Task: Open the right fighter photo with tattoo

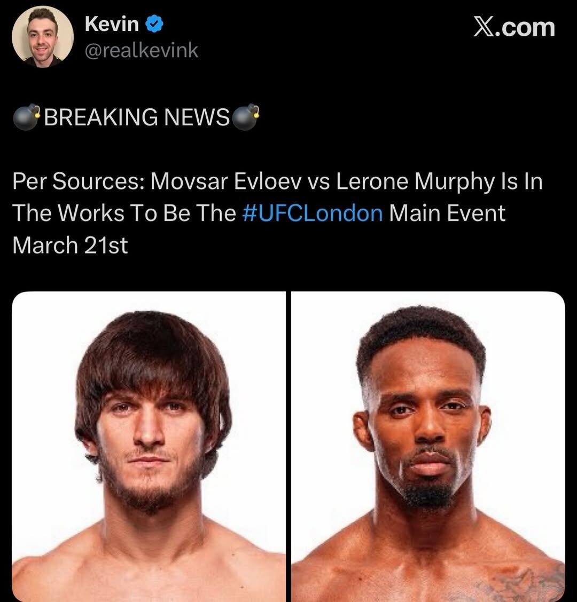Action: (x=428, y=447)
